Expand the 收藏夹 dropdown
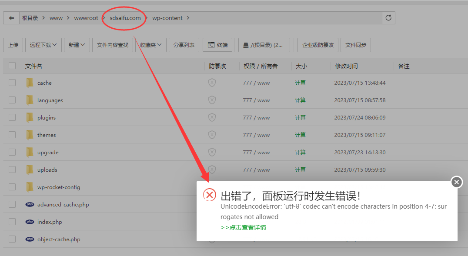Viewport: 468px width, 256px height. (x=151, y=45)
